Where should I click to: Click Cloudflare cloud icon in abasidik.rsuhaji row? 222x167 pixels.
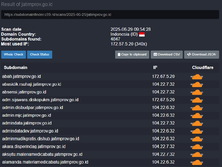tap(197, 85)
